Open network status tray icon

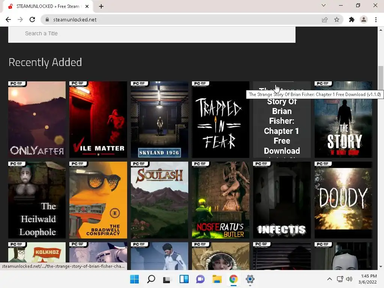[340, 279]
